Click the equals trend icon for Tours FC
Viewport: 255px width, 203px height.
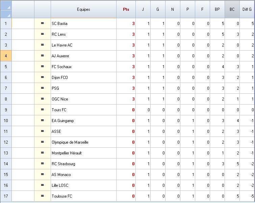[43, 110]
